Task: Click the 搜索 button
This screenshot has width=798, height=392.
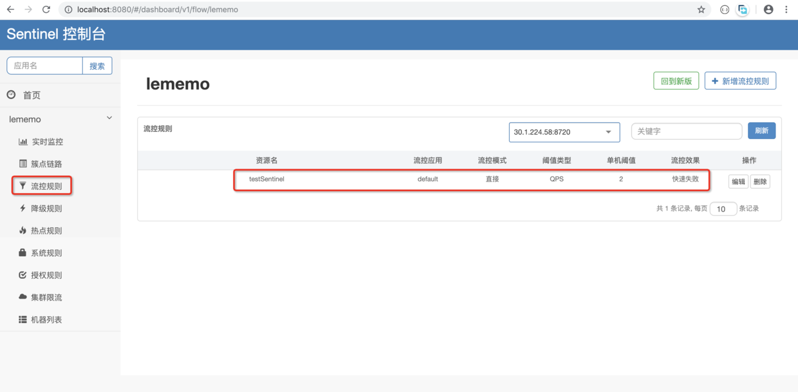Action: click(x=97, y=66)
